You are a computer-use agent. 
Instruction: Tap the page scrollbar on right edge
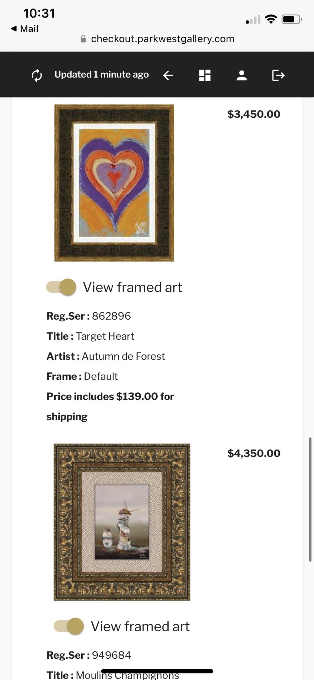click(x=310, y=499)
